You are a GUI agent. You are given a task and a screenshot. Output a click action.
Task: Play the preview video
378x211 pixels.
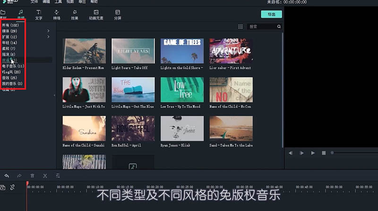(x=313, y=153)
